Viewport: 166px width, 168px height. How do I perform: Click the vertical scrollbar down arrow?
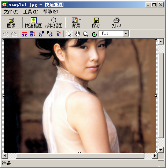click(x=161, y=150)
